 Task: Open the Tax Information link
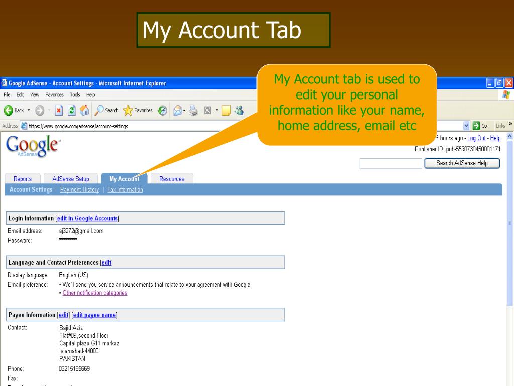(125, 189)
